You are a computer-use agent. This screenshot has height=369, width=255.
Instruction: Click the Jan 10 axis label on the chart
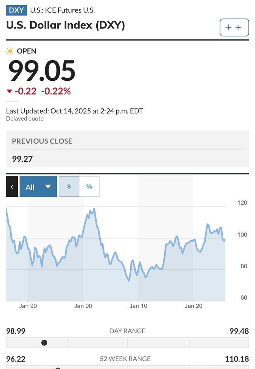click(138, 306)
